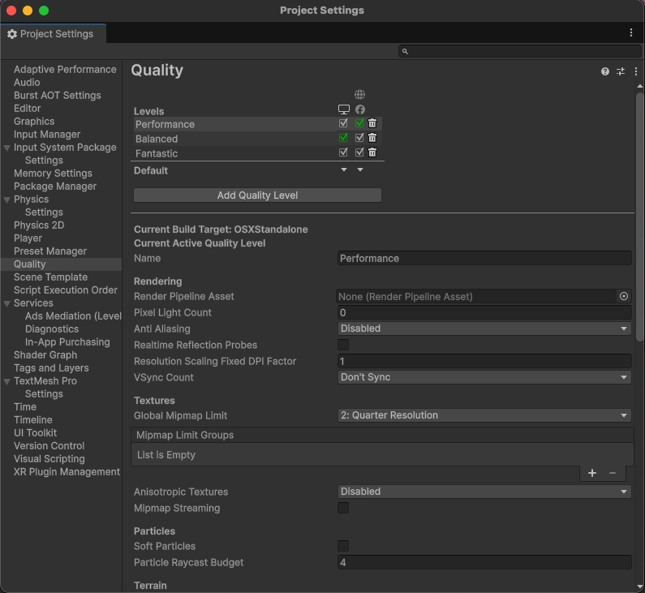
Task: Toggle the Mipmap Streaming checkbox
Action: [x=343, y=508]
